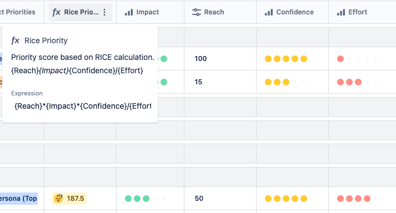Viewport: 396px width, 213px height.
Task: Set Confidence rating in the Reach 15 row
Action: click(286, 82)
